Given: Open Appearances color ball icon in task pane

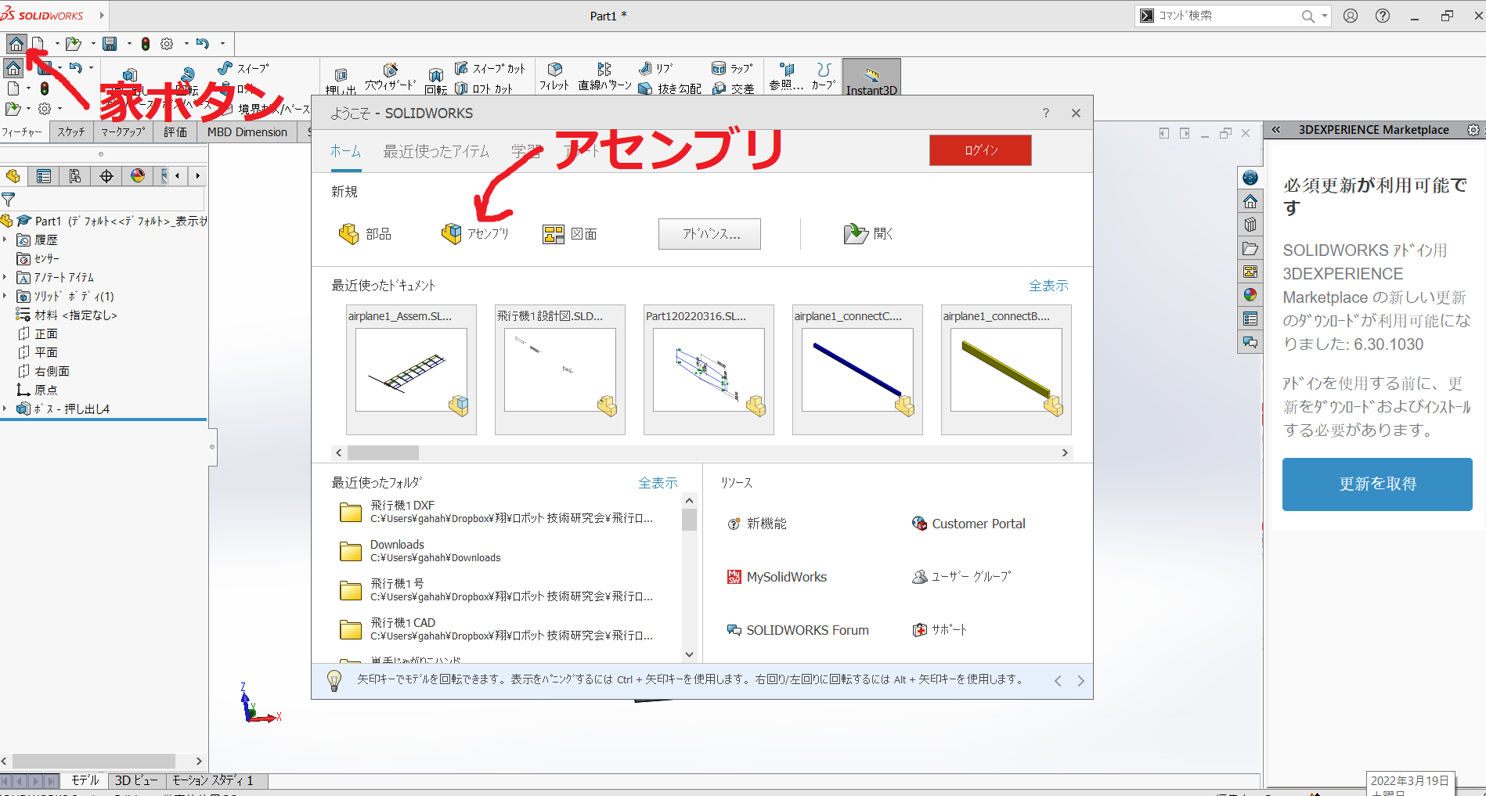Looking at the screenshot, I should tap(1250, 295).
